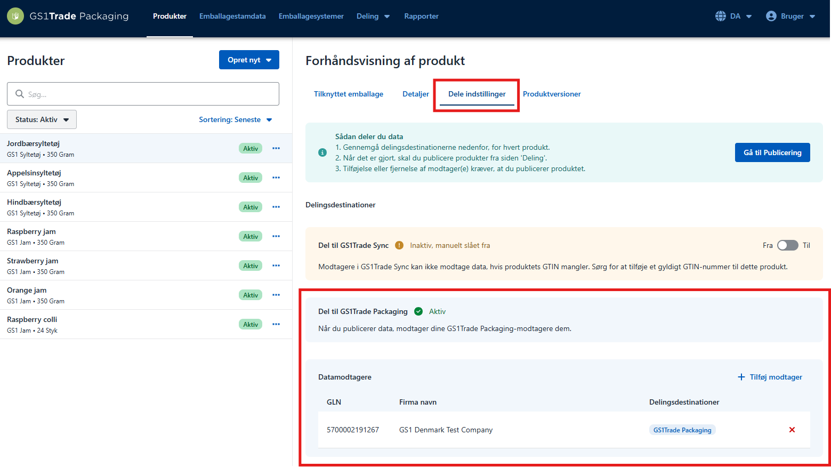Toggle the Del til GS1Trade Sync switch
Screen dimensions: 831x467
[787, 245]
